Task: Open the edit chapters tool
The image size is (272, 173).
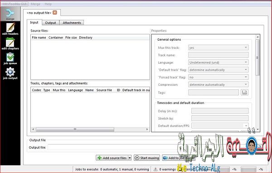Action: (10, 44)
